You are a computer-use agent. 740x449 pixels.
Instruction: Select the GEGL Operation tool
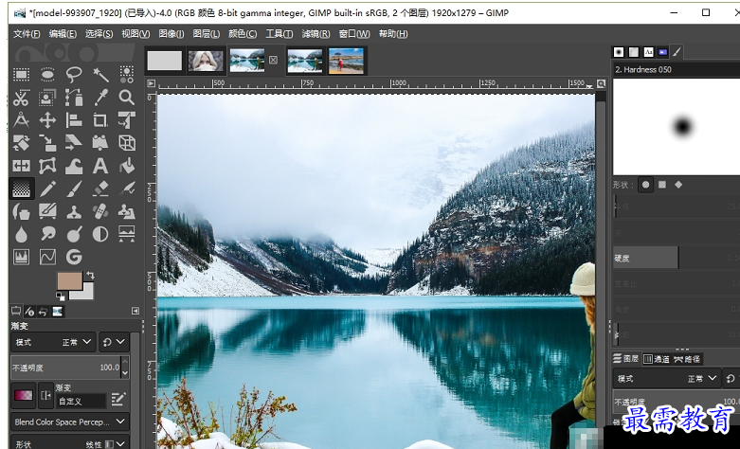[74, 257]
